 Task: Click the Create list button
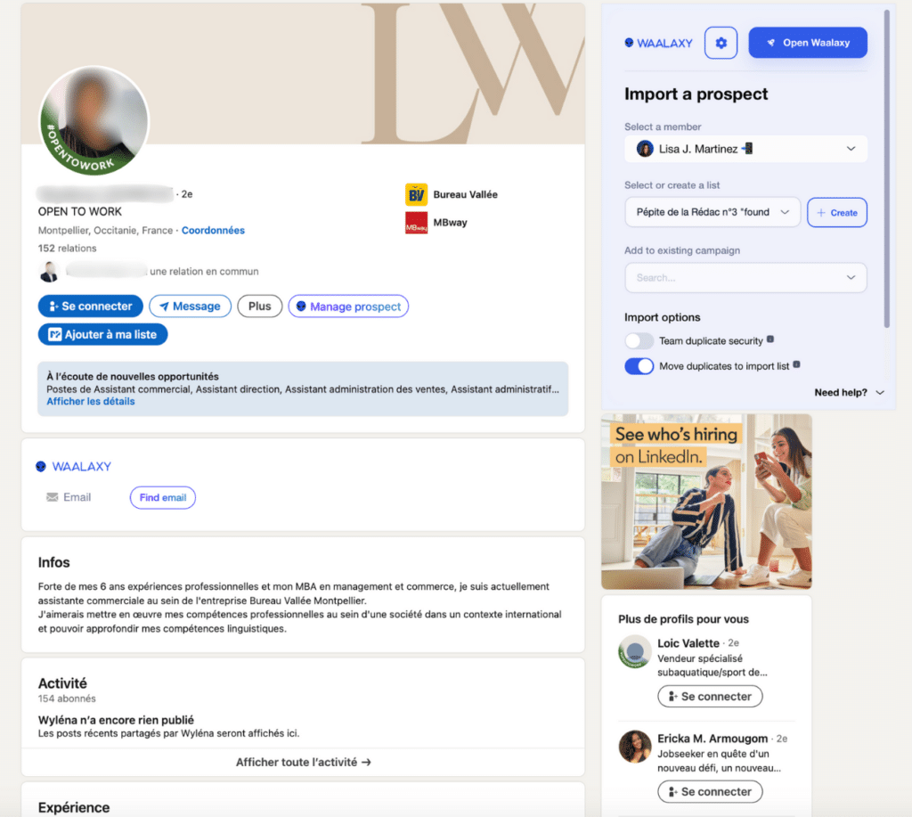click(x=836, y=212)
